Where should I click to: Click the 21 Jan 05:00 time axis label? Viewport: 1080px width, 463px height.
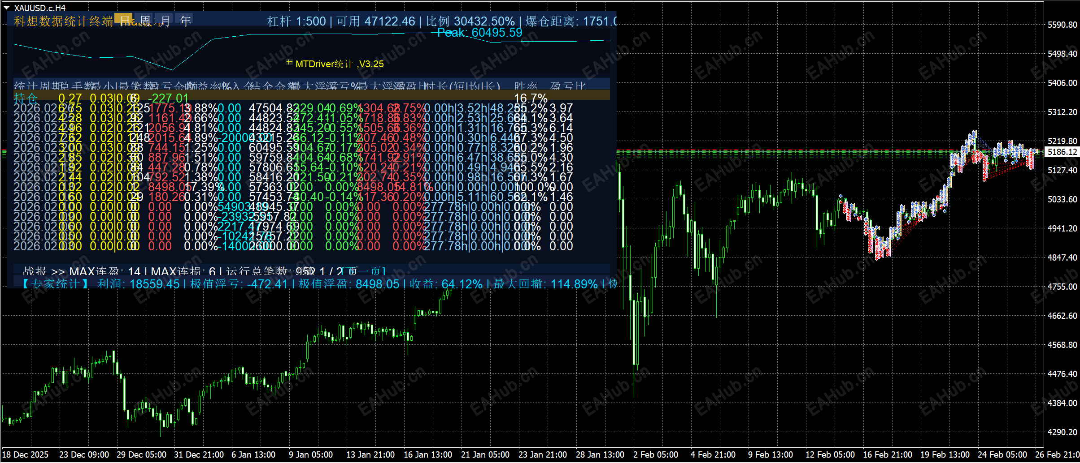coord(485,454)
